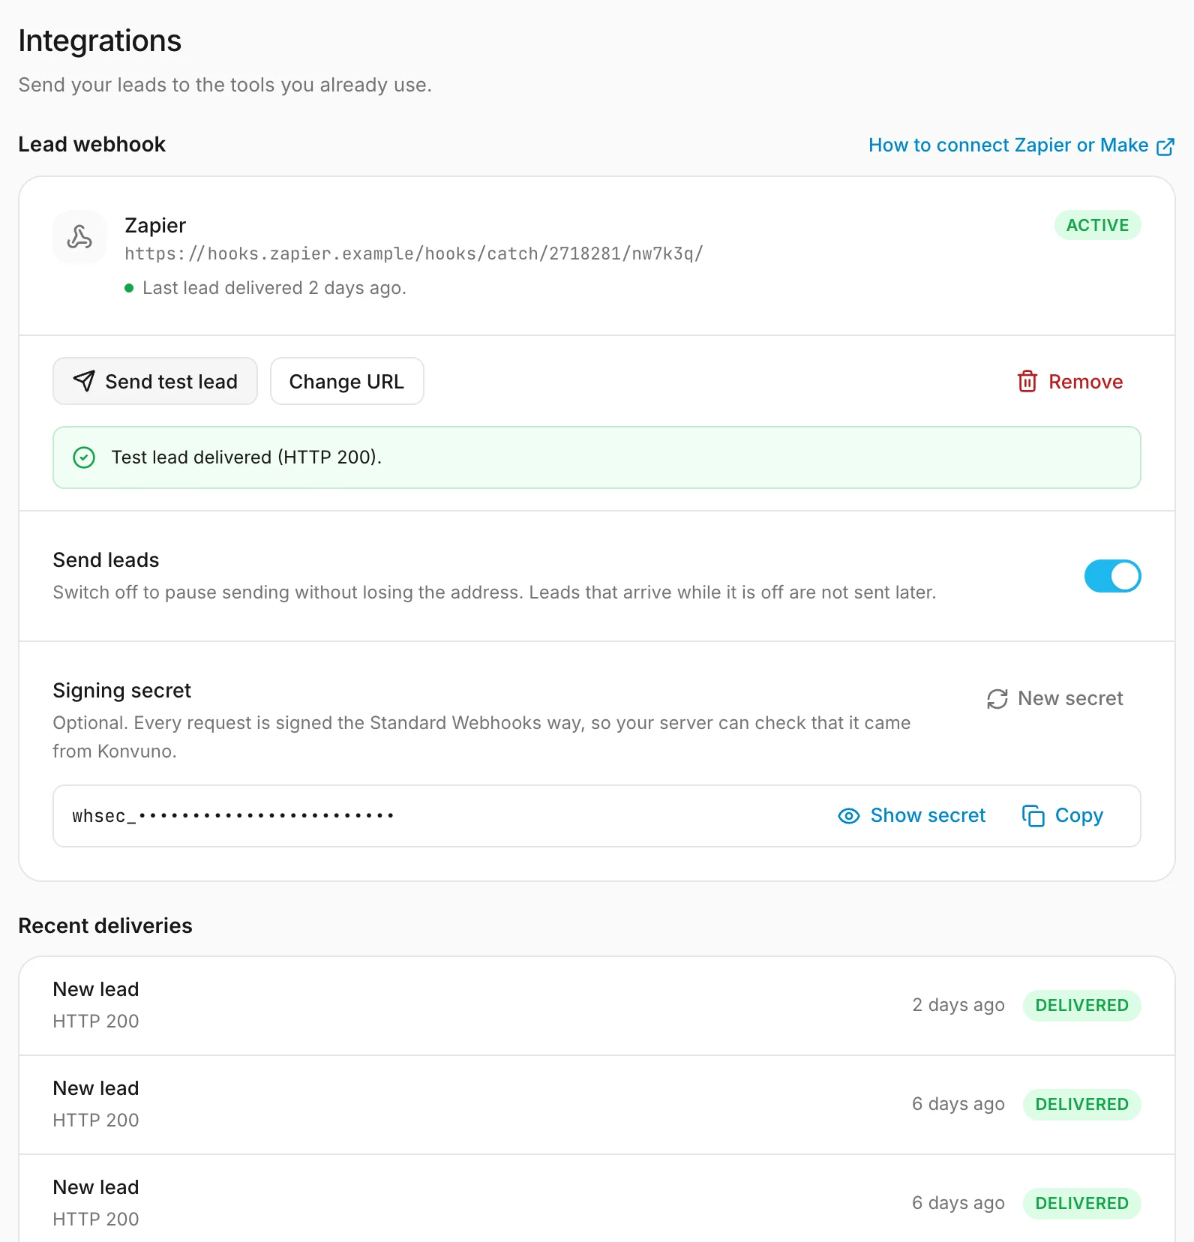
Task: Click the green success checkmark icon
Action: tap(84, 457)
